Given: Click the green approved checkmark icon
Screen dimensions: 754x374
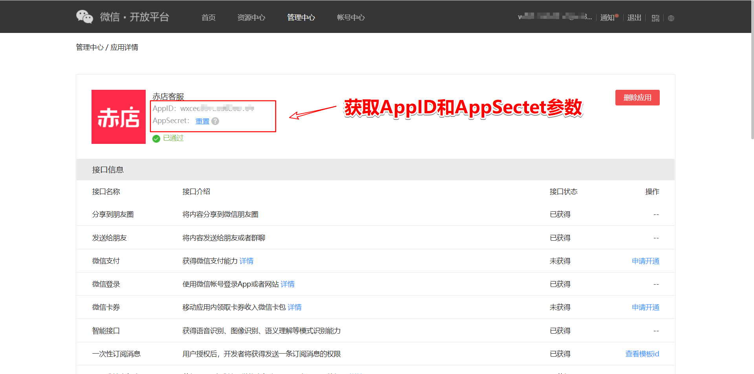Looking at the screenshot, I should click(x=156, y=138).
